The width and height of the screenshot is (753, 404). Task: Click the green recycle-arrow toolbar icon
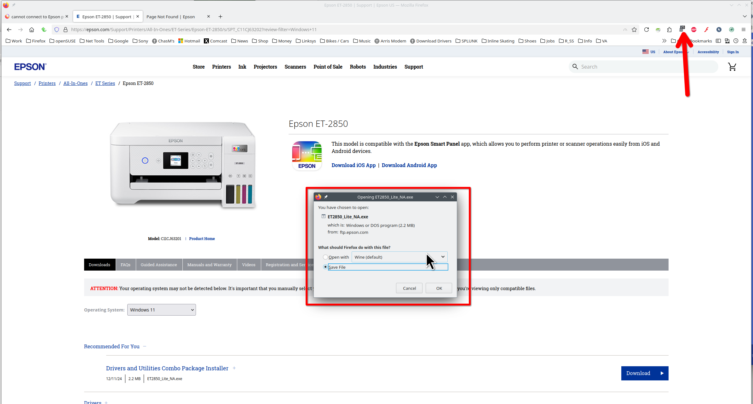[44, 30]
